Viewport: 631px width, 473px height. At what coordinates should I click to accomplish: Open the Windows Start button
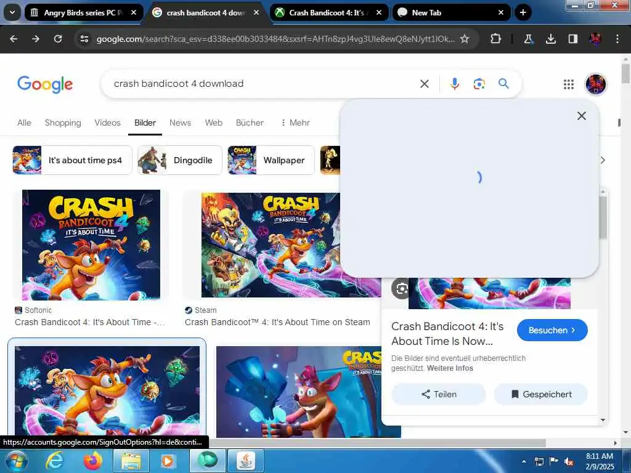pos(17,461)
